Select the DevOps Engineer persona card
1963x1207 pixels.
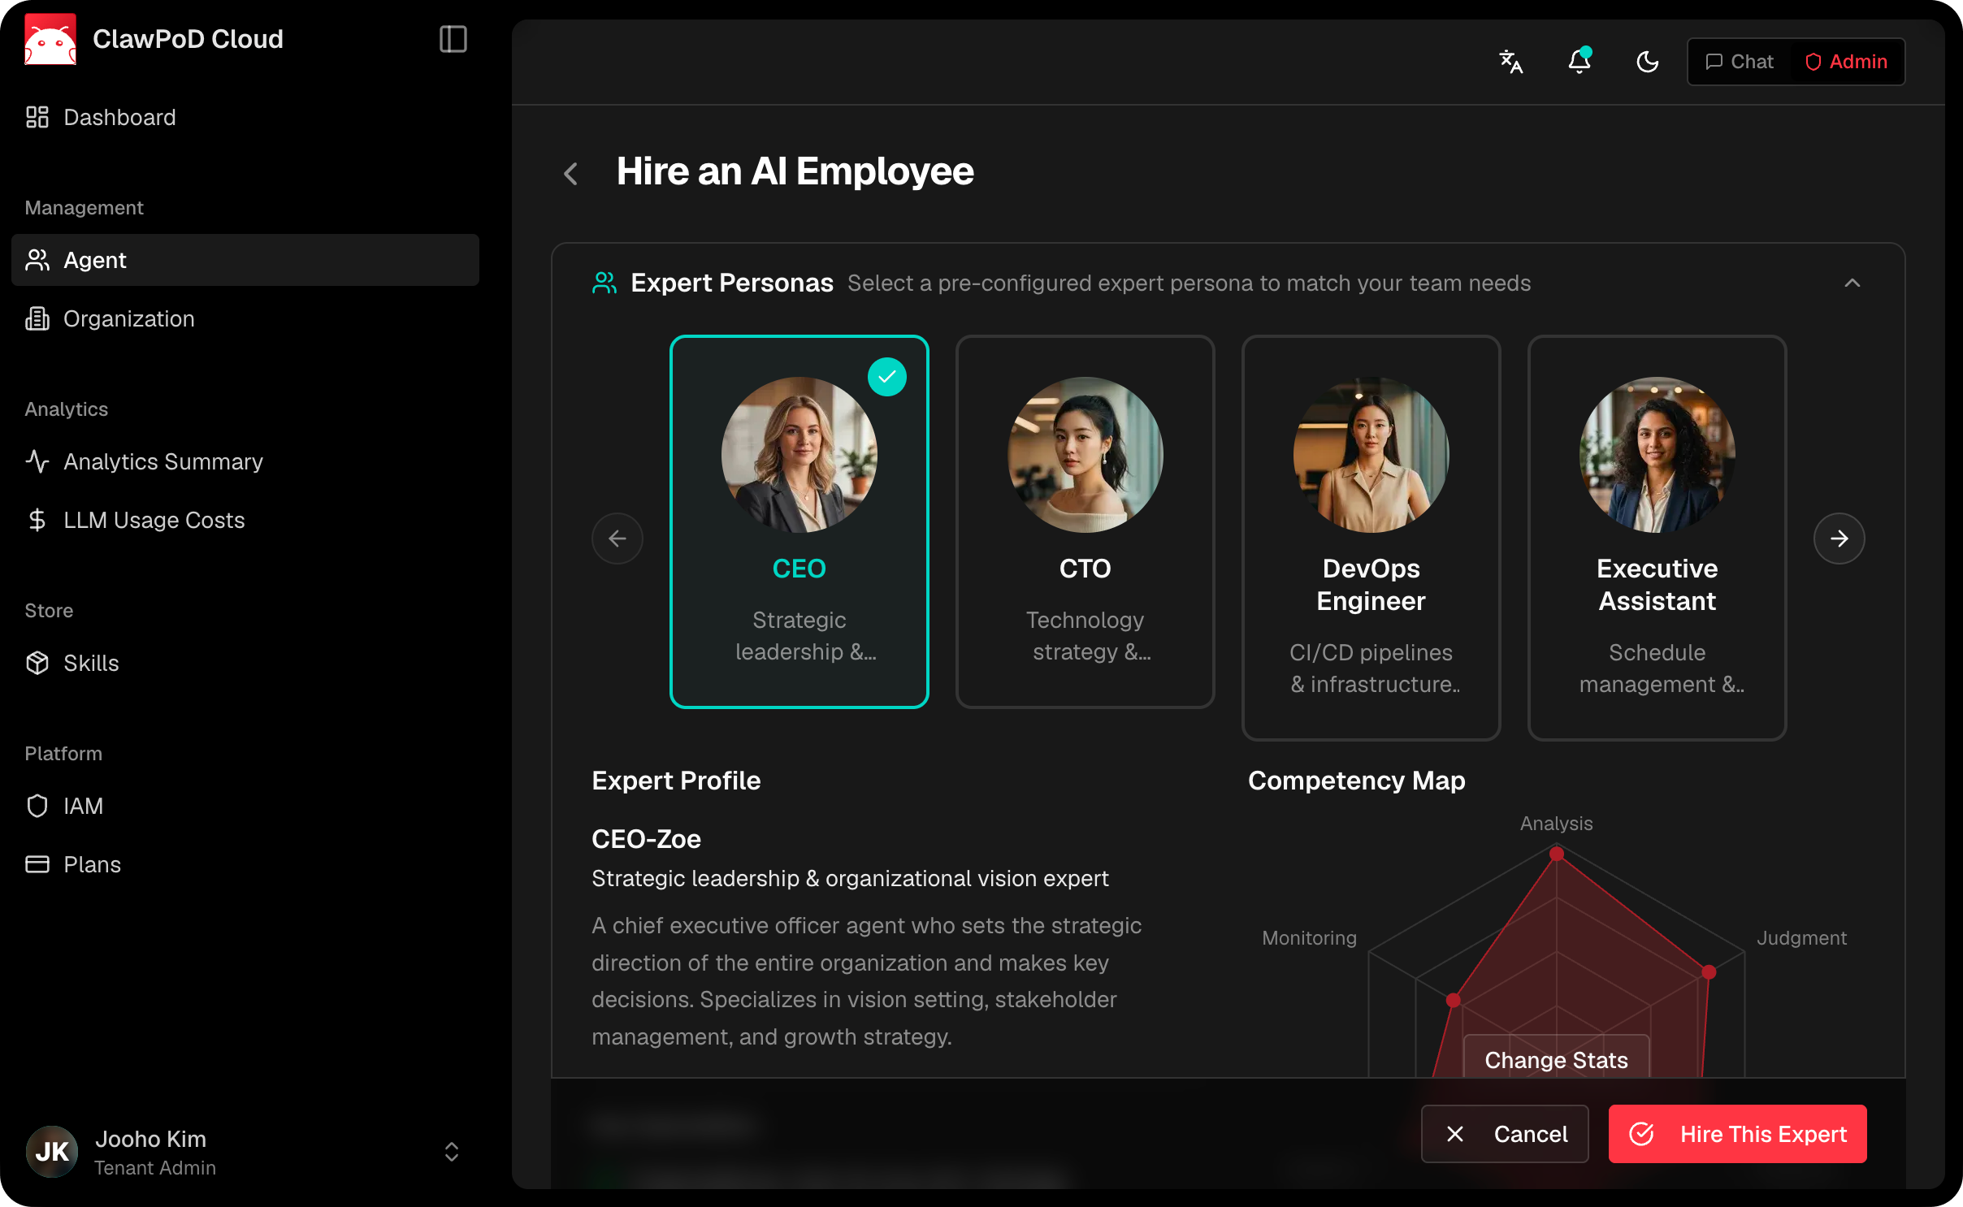point(1371,536)
